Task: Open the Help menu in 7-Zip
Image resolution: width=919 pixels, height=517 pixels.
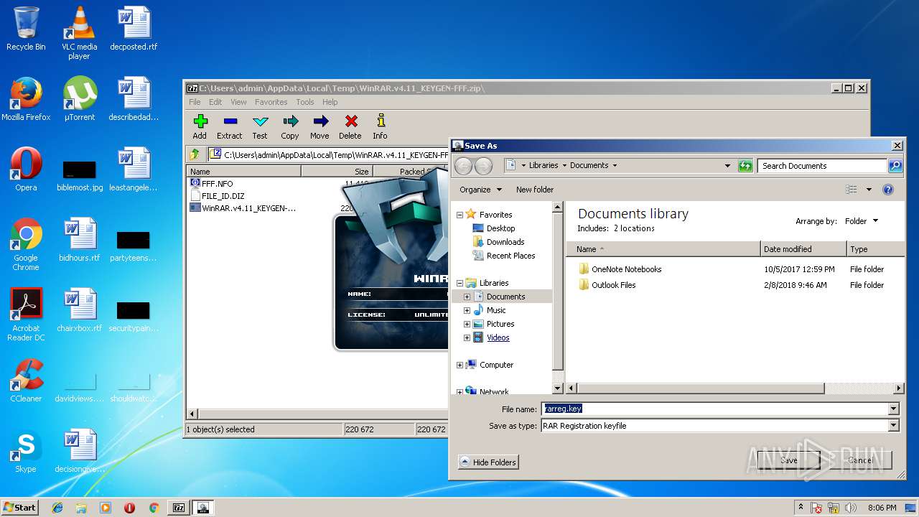Action: [x=330, y=102]
